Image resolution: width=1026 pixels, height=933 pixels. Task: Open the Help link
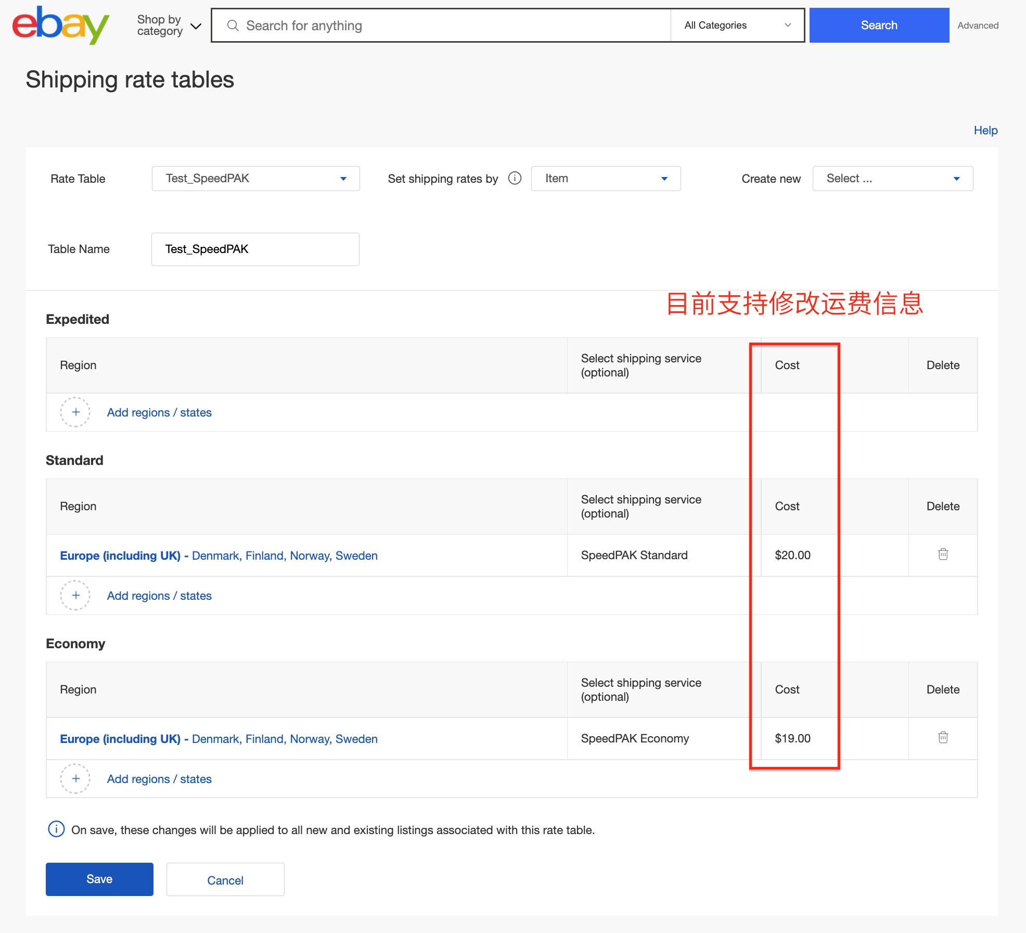tap(985, 131)
